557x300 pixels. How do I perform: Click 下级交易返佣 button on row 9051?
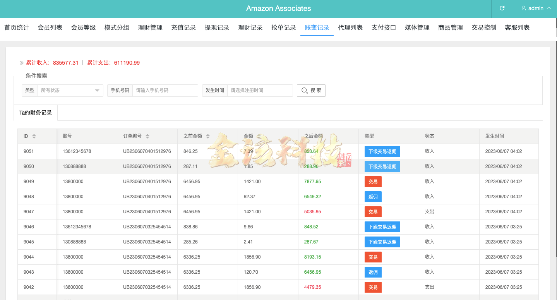coord(382,151)
